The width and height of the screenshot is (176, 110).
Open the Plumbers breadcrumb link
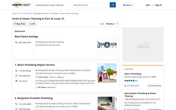[x=55, y=13]
